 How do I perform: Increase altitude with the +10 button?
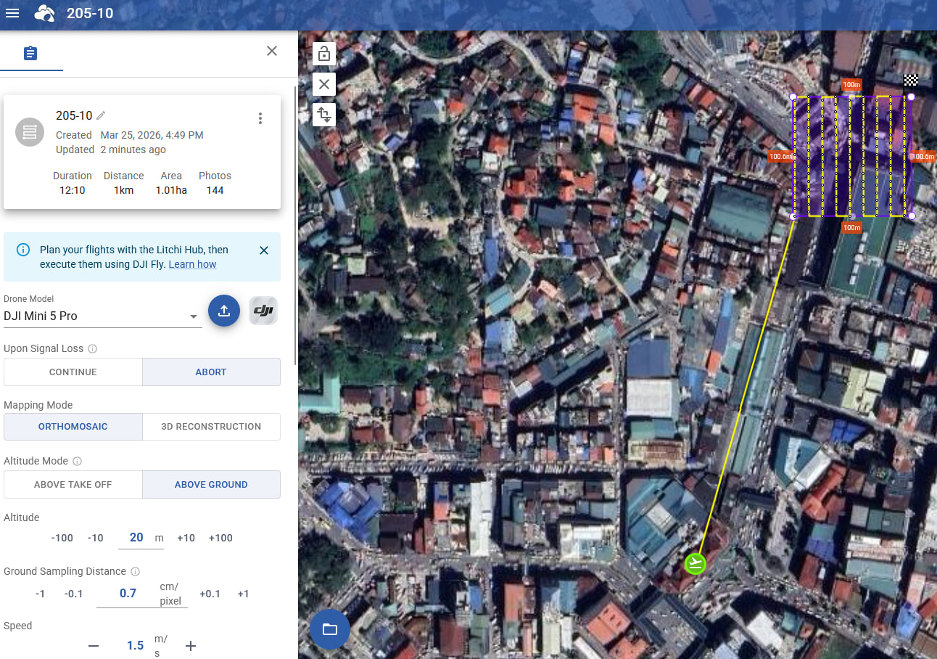(186, 538)
